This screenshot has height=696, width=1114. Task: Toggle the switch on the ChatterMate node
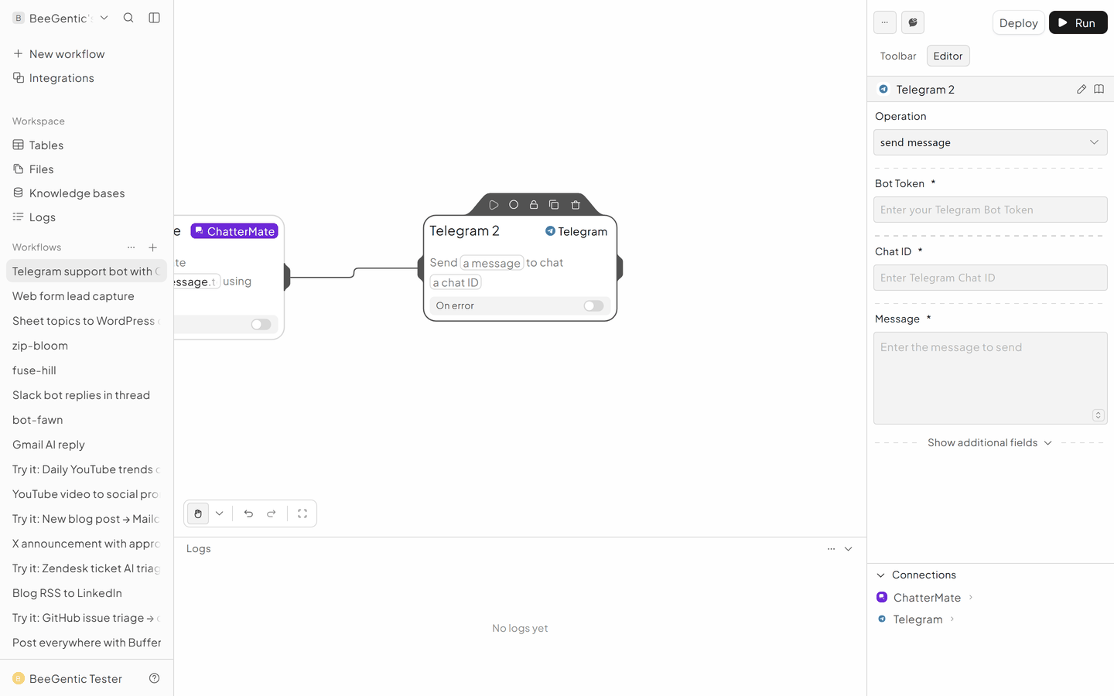click(x=261, y=325)
